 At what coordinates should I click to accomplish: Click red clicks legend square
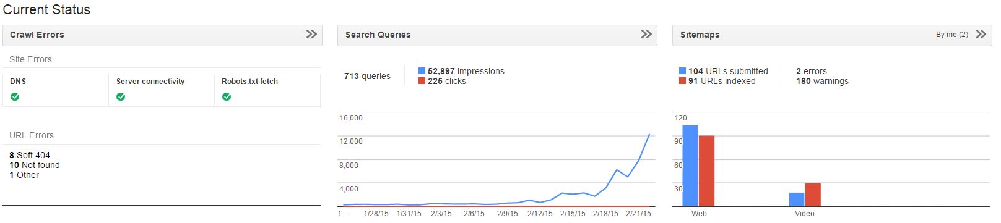click(422, 81)
